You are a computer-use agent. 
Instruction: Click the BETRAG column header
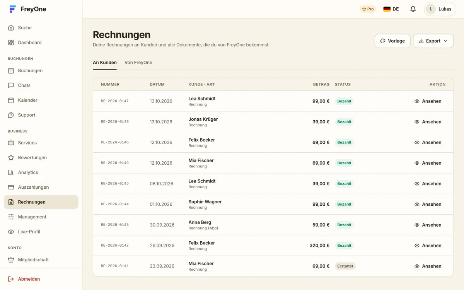[321, 84]
